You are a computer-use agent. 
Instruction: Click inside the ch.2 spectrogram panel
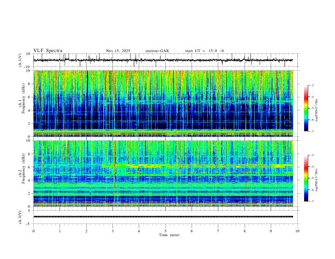pos(163,174)
